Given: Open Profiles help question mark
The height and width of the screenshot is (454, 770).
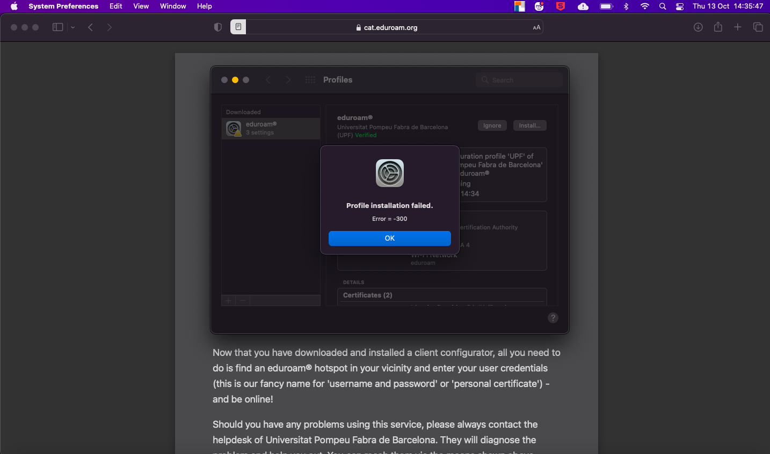Looking at the screenshot, I should point(553,318).
